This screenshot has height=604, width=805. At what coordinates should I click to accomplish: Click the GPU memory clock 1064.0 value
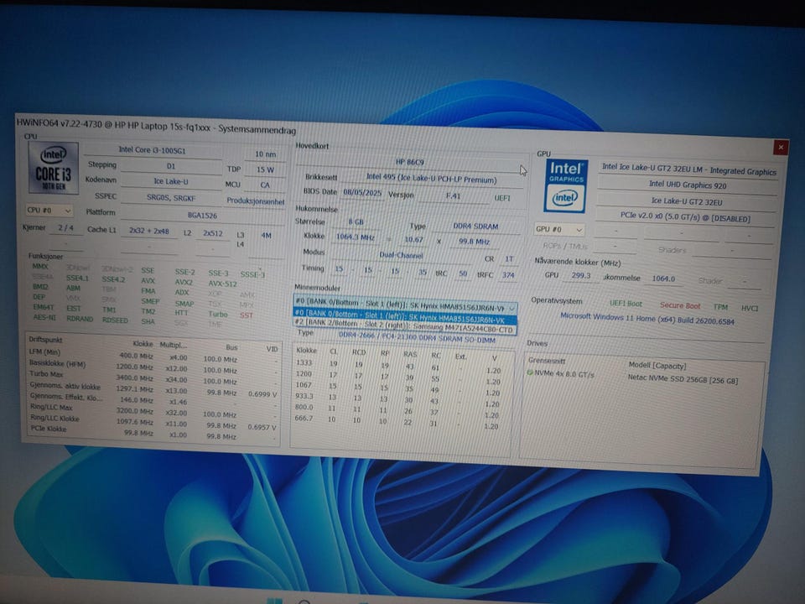pyautogui.click(x=663, y=279)
